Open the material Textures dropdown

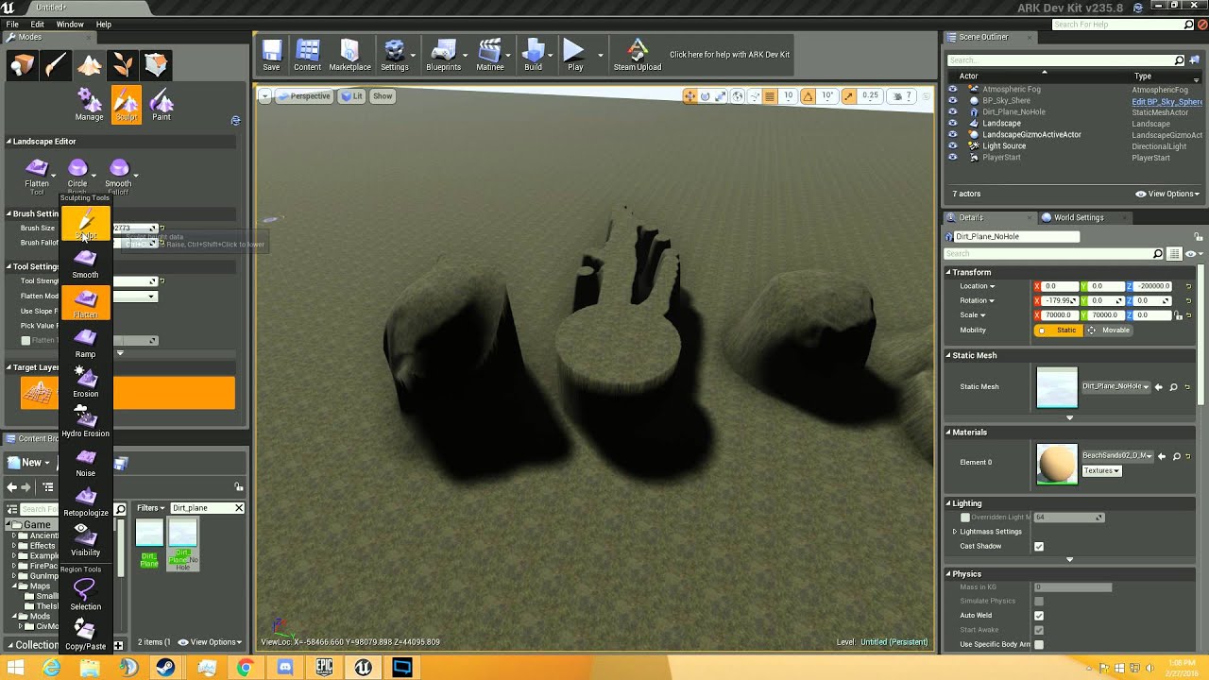click(x=1101, y=470)
